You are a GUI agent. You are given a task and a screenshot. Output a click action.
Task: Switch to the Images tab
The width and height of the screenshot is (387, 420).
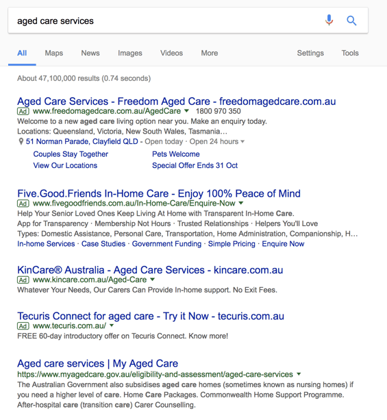click(x=130, y=53)
